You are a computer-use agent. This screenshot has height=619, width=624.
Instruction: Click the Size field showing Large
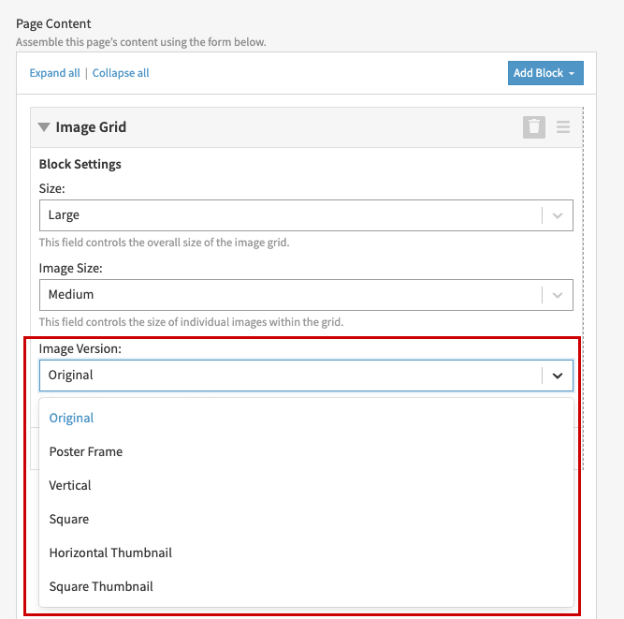pyautogui.click(x=290, y=215)
